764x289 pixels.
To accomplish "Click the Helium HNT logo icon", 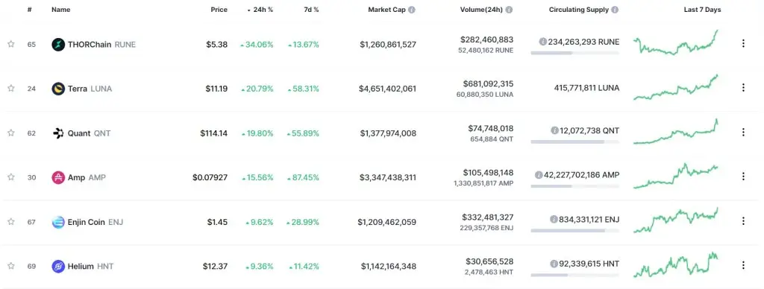I will click(x=58, y=267).
